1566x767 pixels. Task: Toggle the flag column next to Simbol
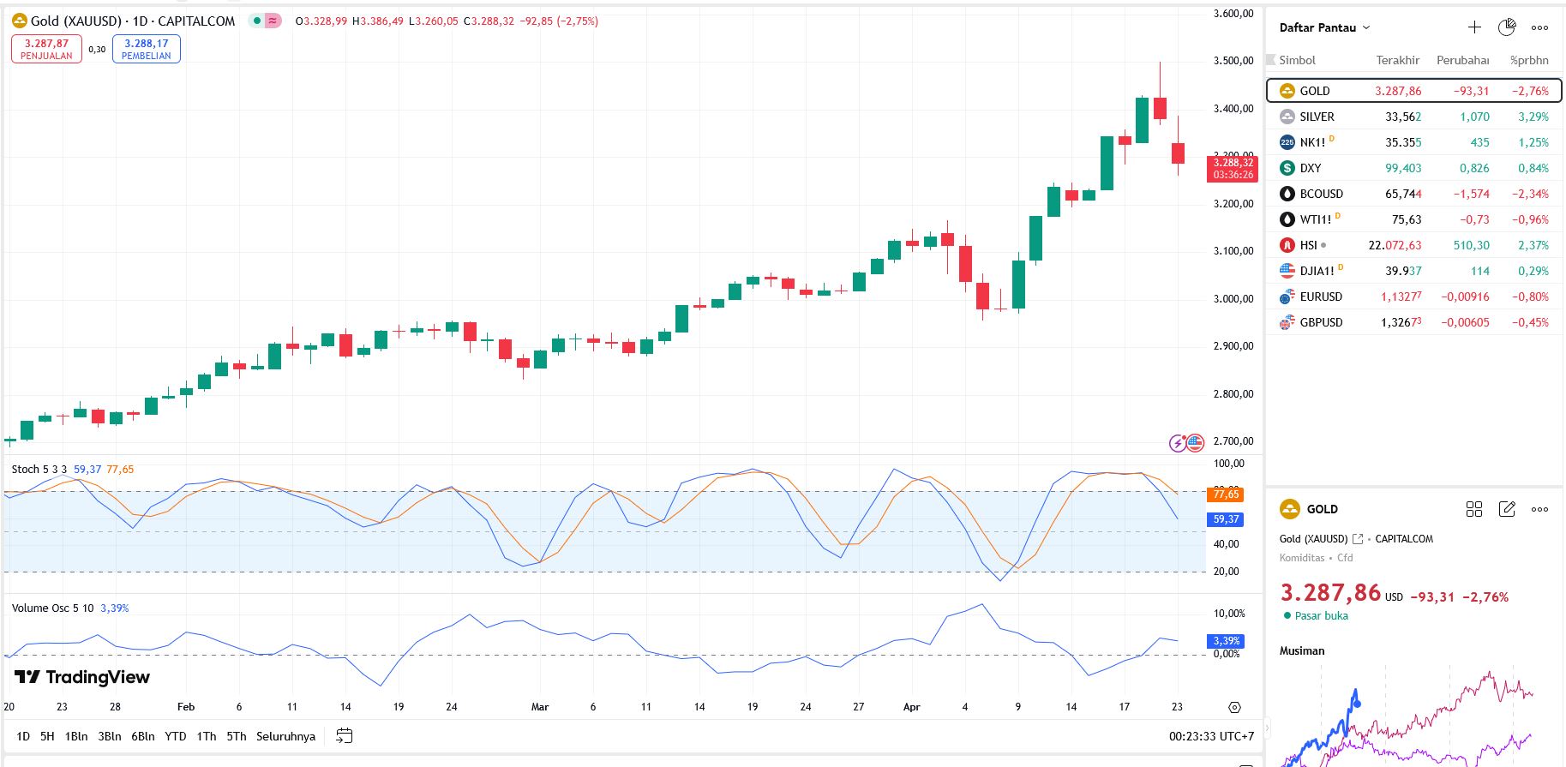(x=1271, y=60)
